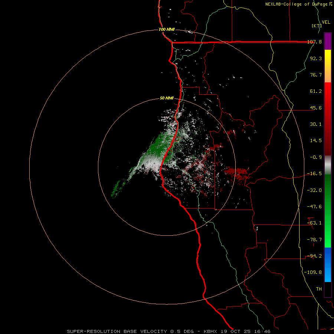Screen dimensions: 334x334
Task: Click the -0.9 velocity scale value
Action: pyautogui.click(x=316, y=157)
